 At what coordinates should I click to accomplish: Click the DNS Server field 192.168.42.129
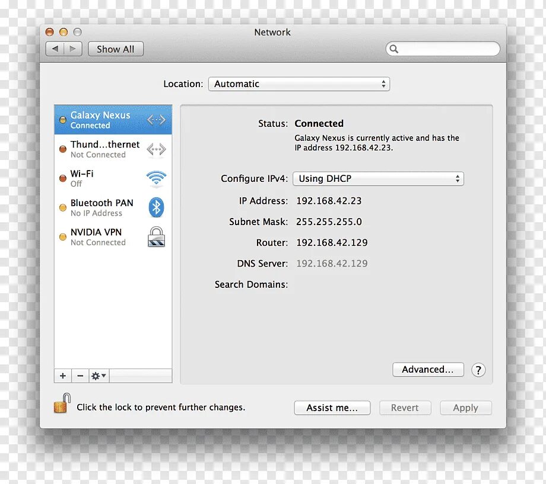click(332, 263)
